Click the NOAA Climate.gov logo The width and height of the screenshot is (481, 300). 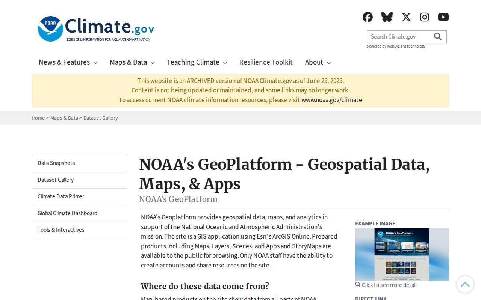tap(96, 28)
